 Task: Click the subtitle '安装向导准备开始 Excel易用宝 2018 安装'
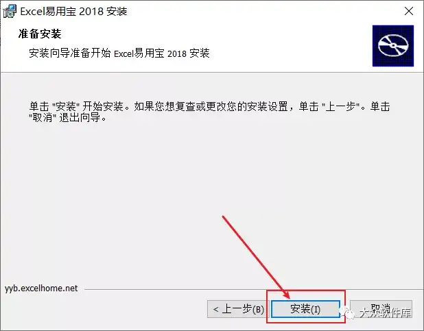point(119,53)
